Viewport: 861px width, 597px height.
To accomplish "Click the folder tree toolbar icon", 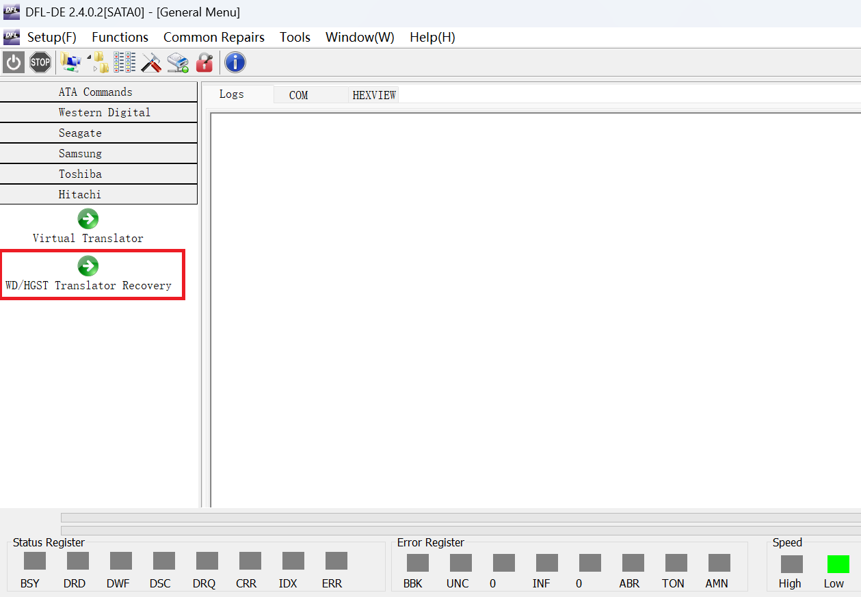I will click(98, 63).
